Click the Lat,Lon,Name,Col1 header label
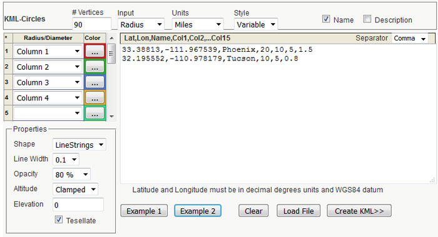This screenshot has height=237, width=438. point(177,38)
